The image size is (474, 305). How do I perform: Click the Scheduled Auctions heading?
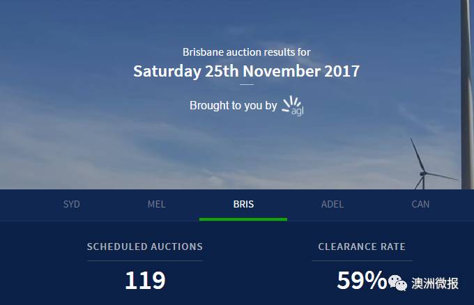145,247
